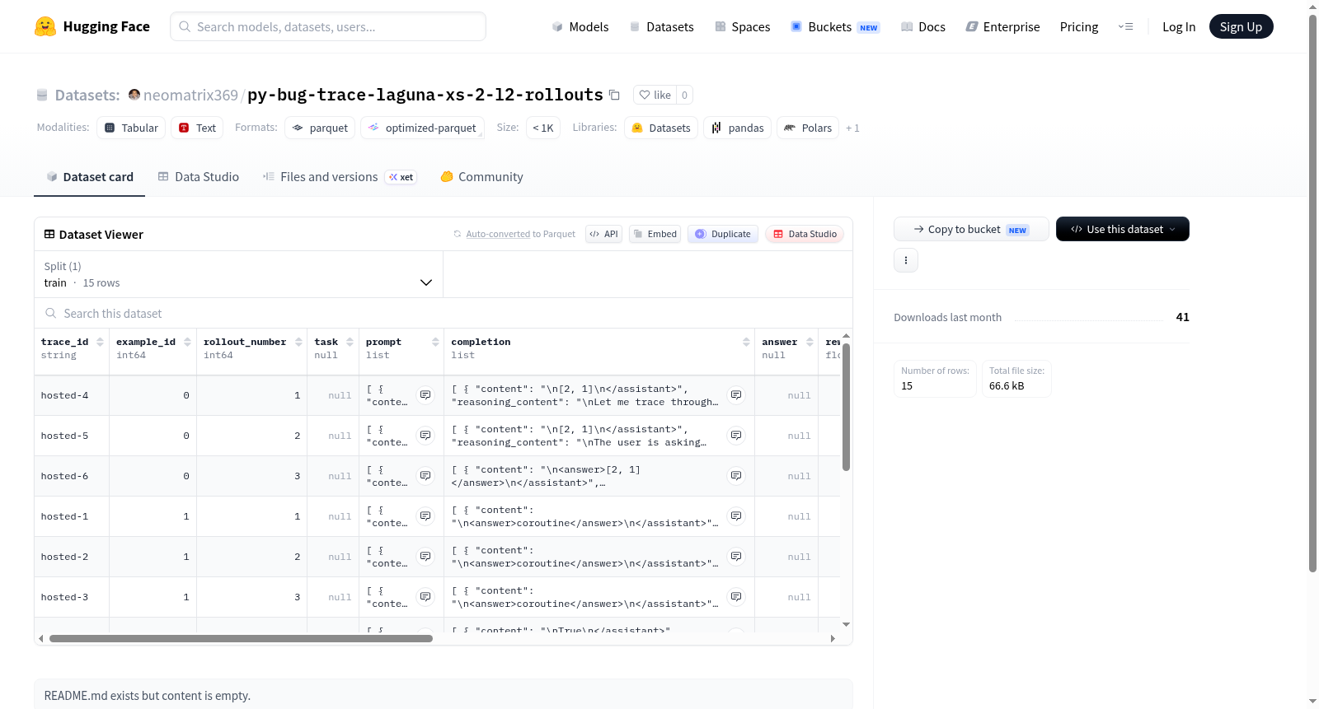The width and height of the screenshot is (1319, 709).
Task: Select the hosted-4 trace_id cell
Action: 72,395
